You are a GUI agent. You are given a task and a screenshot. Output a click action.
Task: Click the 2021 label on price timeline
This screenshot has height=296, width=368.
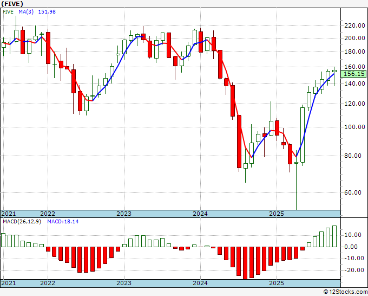[x=9, y=214]
